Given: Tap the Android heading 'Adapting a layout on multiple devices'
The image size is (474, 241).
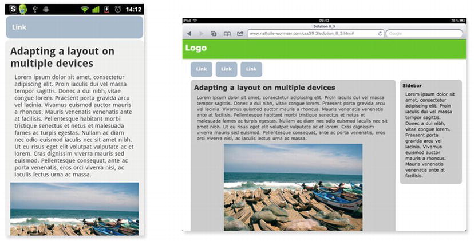Looking at the screenshot, I should [62, 57].
